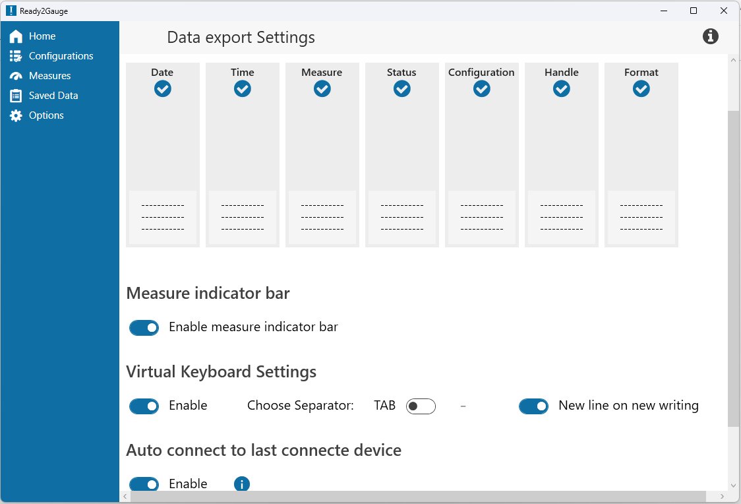Turn off New line on new writing

click(534, 406)
